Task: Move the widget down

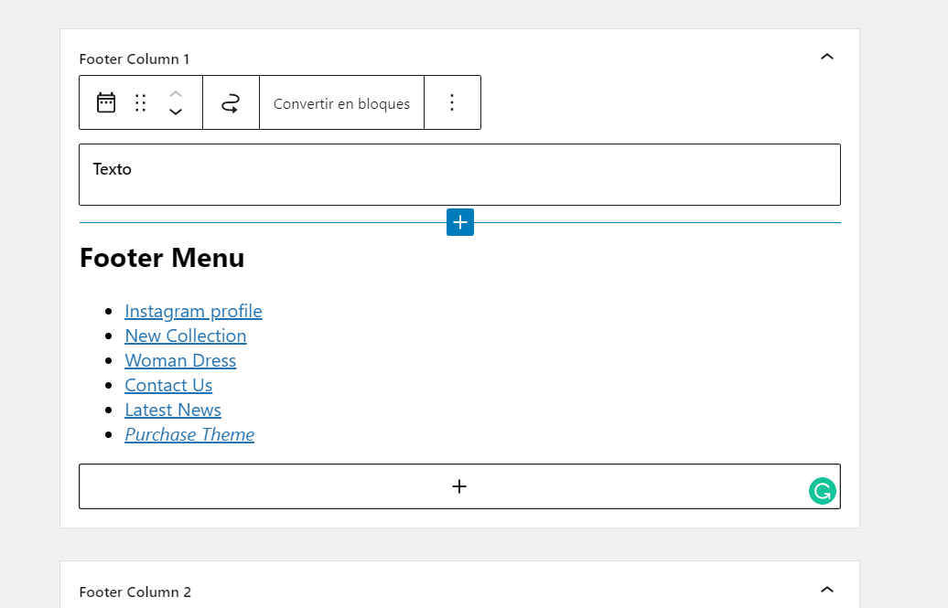Action: [x=176, y=112]
